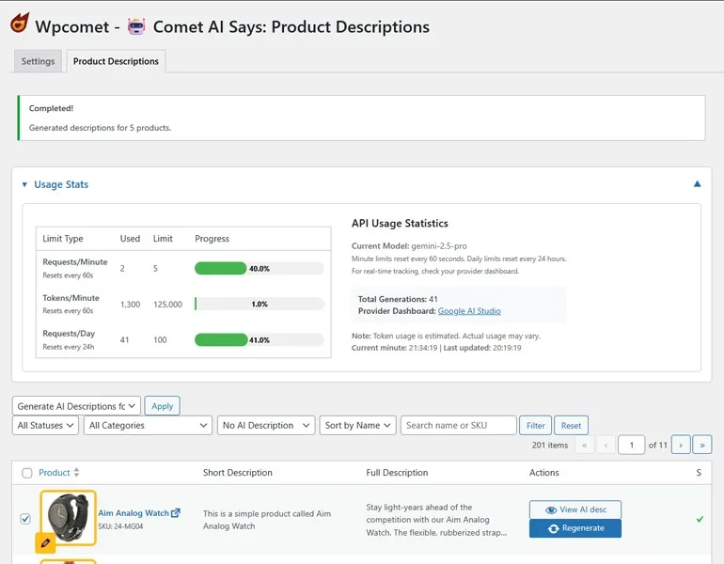Click the Search name or SKU field

pos(458,426)
